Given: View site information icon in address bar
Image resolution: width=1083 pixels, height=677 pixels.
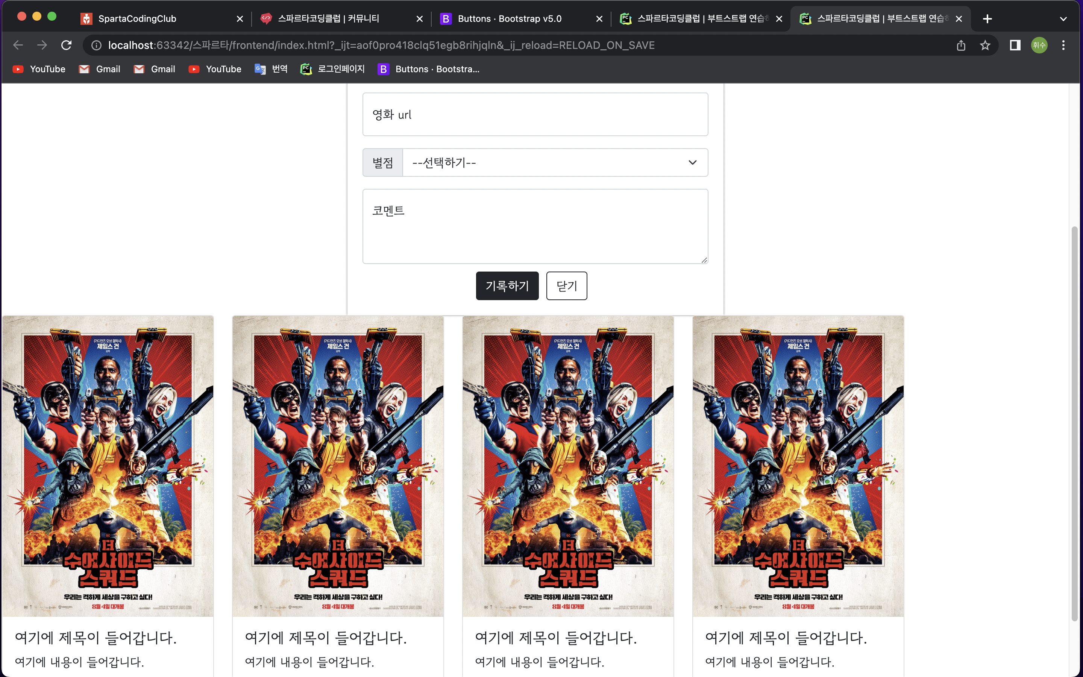Looking at the screenshot, I should point(96,45).
